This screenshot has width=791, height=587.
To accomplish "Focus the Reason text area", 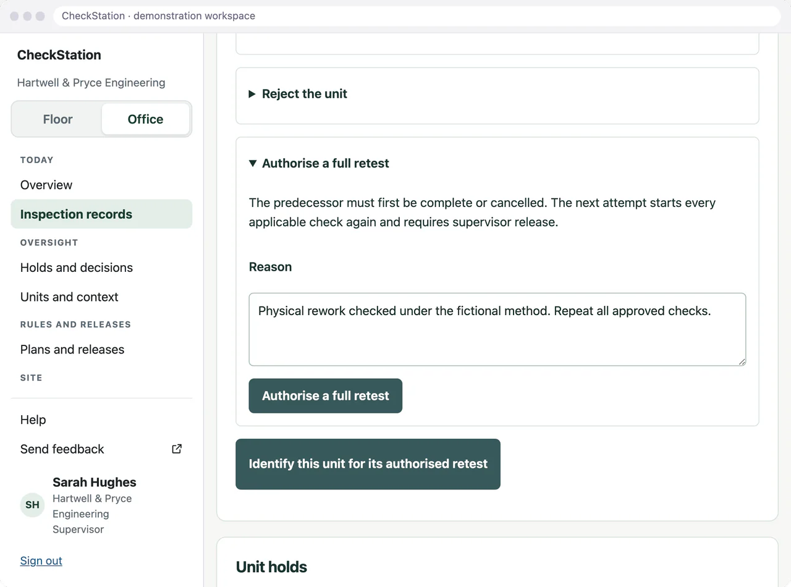I will (x=497, y=329).
